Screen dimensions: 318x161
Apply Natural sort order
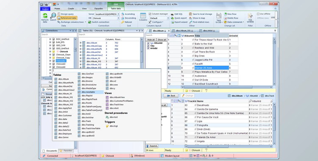pos(126,22)
